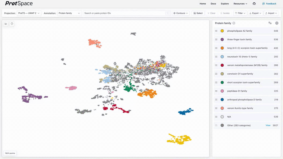Image resolution: width=283 pixels, height=159 pixels.
Task: Click the drag handle for arthropod phospholipase D family
Action: 216,100
